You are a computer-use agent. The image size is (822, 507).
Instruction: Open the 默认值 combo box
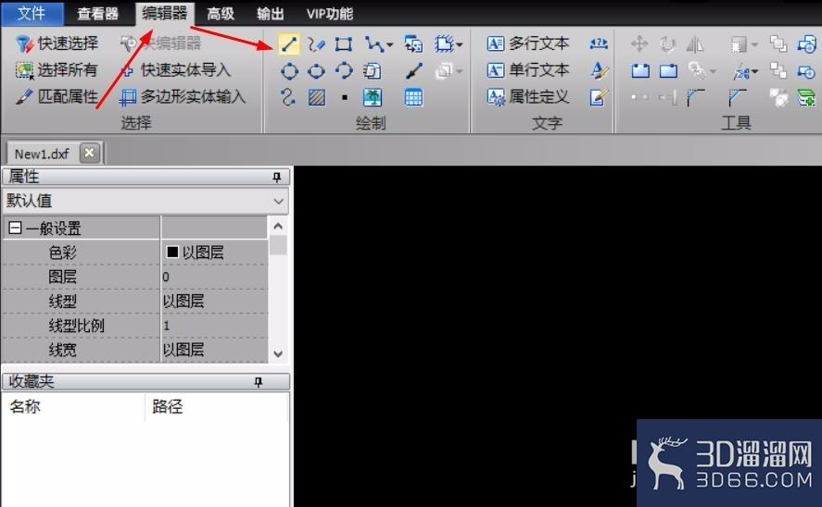point(145,201)
